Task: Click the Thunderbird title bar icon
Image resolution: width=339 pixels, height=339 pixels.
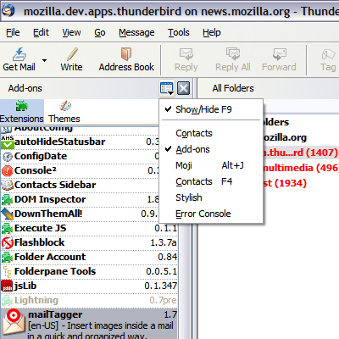Action: (8, 10)
